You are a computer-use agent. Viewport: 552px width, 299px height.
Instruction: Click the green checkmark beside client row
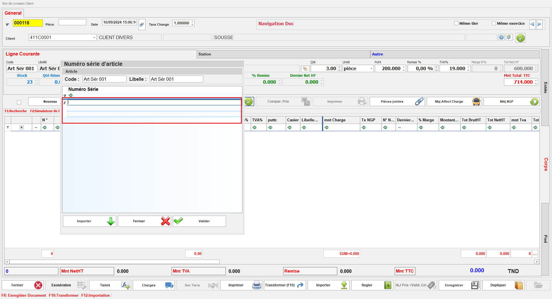(520, 38)
